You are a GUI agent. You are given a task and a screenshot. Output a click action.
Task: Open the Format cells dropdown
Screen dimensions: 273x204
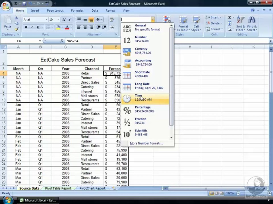click(214, 29)
